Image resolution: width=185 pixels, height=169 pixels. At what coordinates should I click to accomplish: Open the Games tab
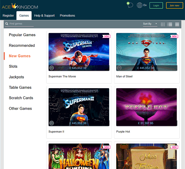point(24,16)
